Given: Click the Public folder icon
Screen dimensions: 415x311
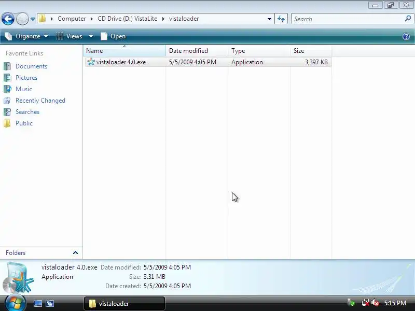Looking at the screenshot, I should click(x=7, y=123).
